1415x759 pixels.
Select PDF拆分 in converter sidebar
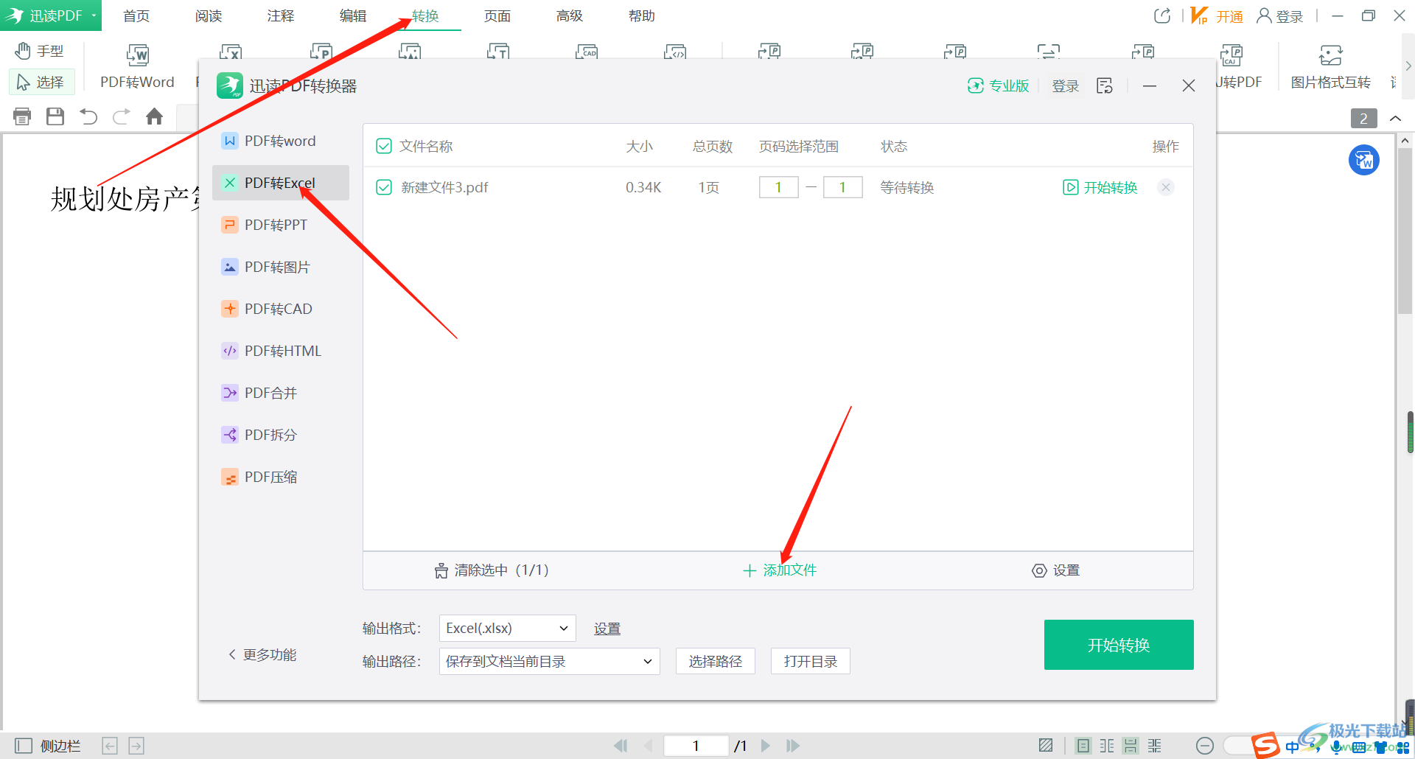[x=280, y=435]
